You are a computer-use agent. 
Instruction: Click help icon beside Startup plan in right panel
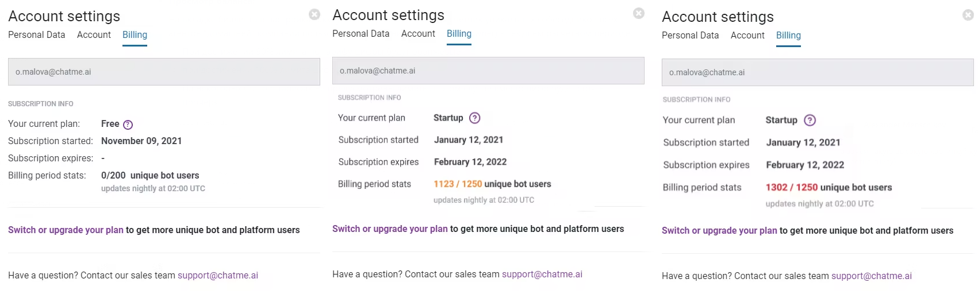[x=810, y=120]
